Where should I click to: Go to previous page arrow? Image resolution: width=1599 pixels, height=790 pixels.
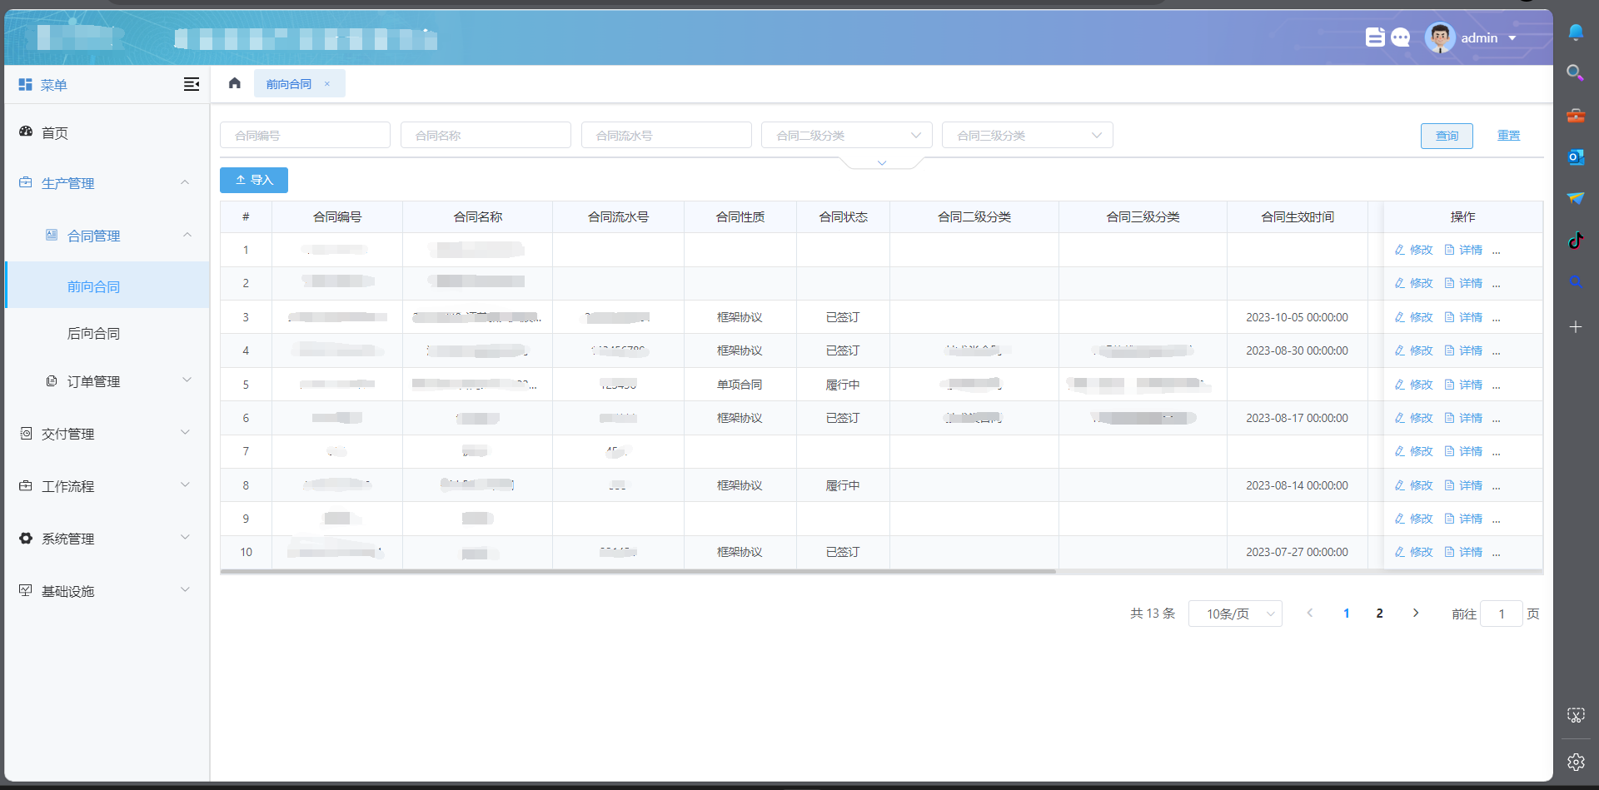tap(1310, 613)
